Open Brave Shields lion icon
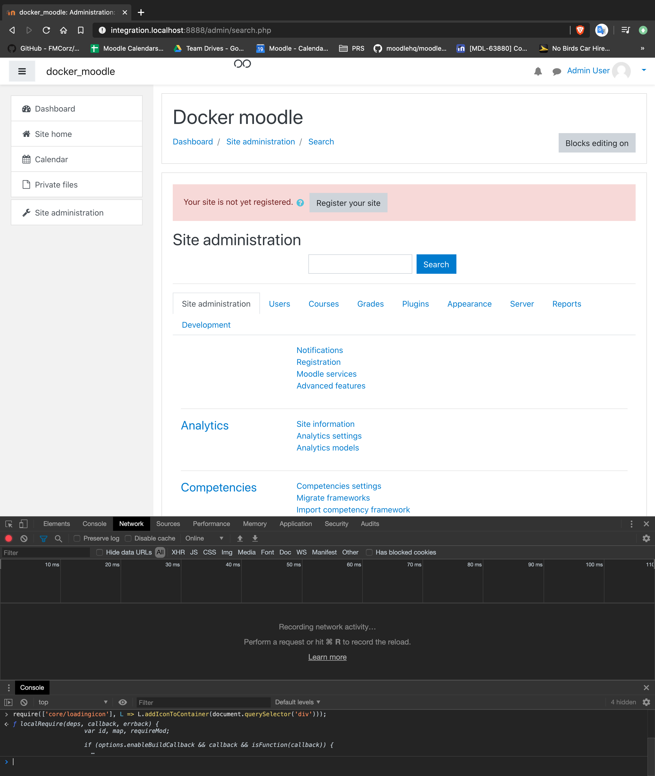This screenshot has width=655, height=776. tap(580, 30)
